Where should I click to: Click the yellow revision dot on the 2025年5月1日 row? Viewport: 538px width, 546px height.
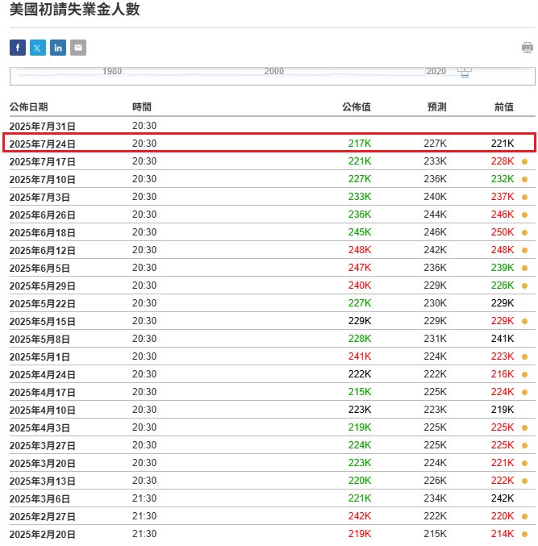pyautogui.click(x=524, y=356)
